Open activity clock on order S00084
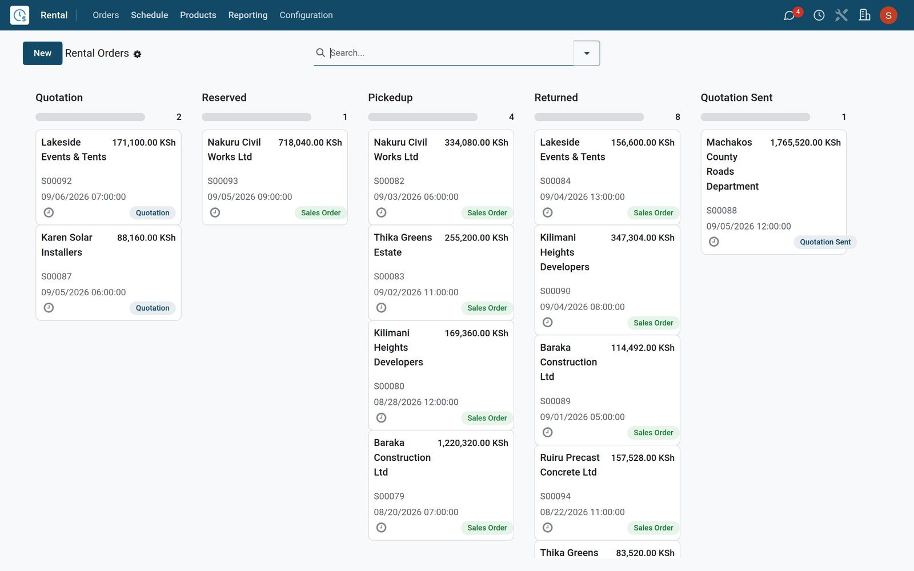The image size is (914, 571). point(547,212)
